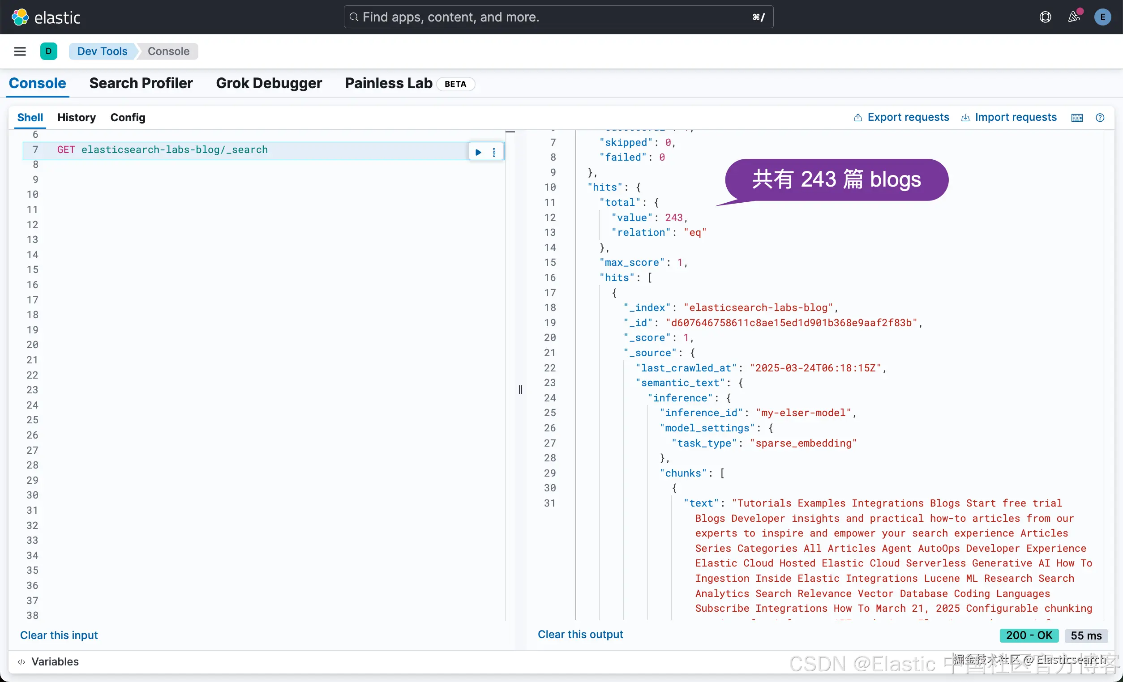Screen dimensions: 1123x682
Task: Focus the Find apps search field
Action: (558, 17)
